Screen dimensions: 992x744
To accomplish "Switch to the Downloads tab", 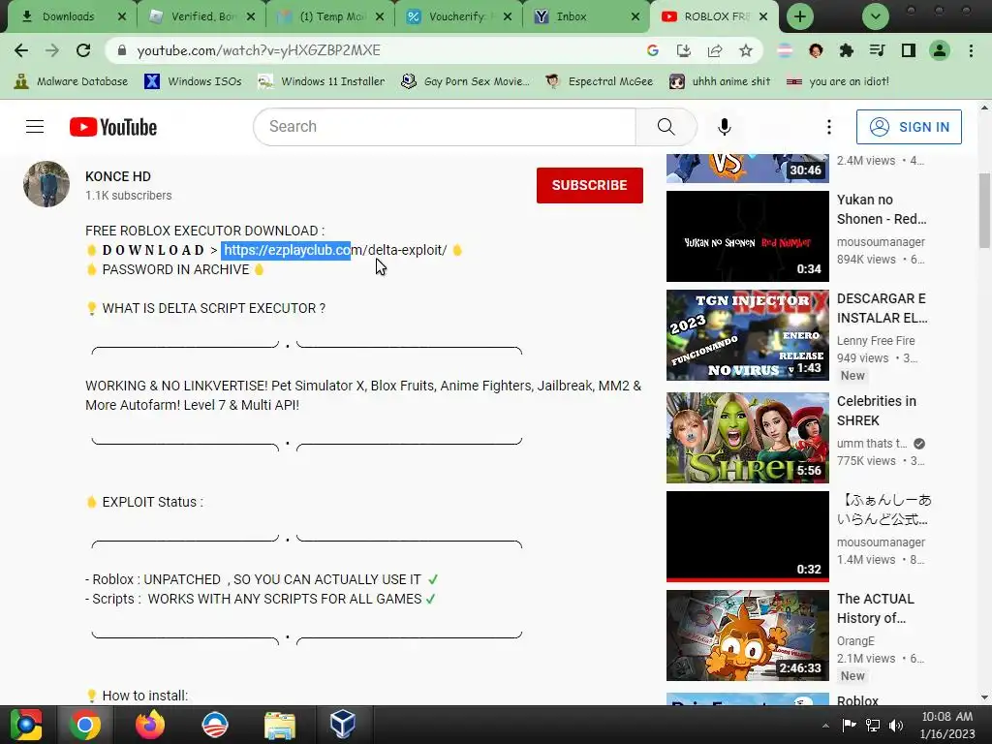I will (x=69, y=16).
